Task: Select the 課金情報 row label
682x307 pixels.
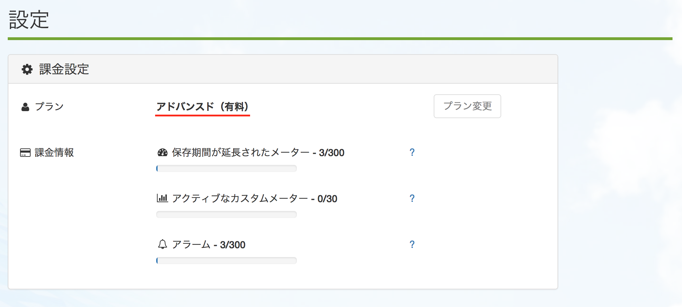Action: (x=54, y=153)
